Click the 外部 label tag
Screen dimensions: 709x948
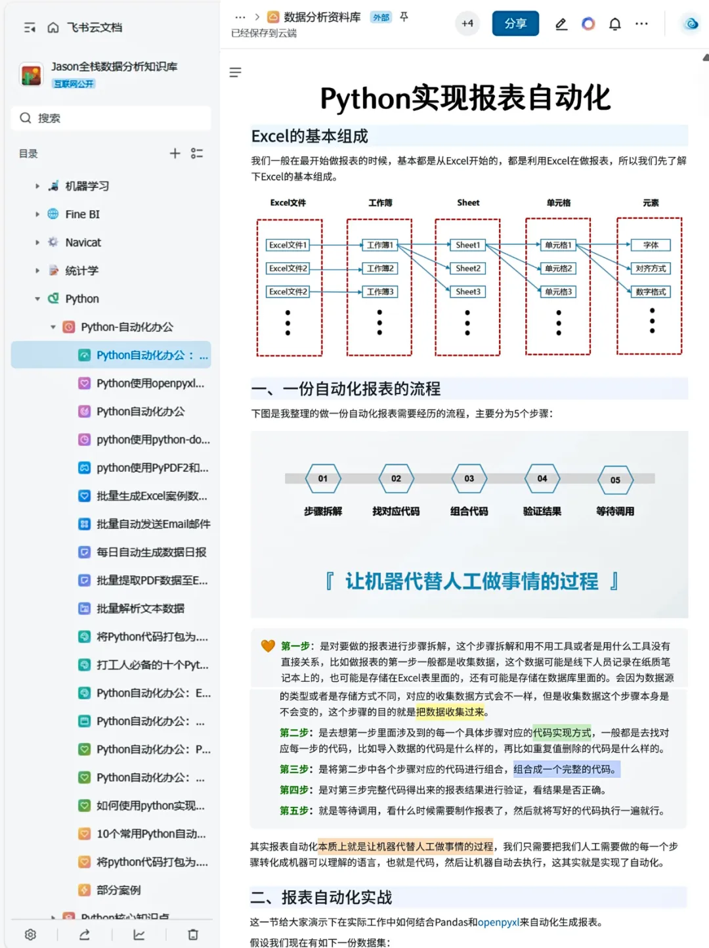coord(381,17)
